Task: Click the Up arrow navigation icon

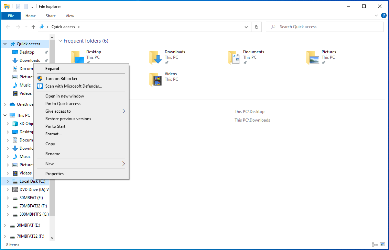Action: (33, 26)
